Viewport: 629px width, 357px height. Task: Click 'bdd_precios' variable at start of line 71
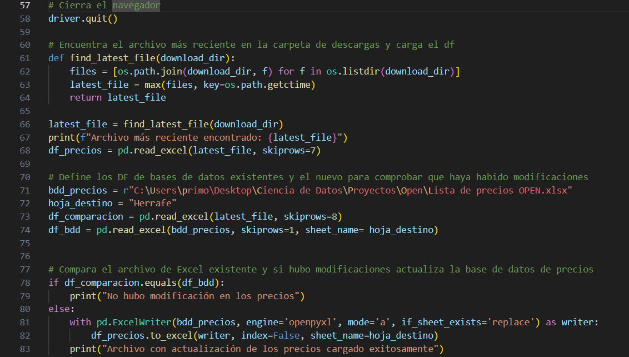click(x=78, y=190)
